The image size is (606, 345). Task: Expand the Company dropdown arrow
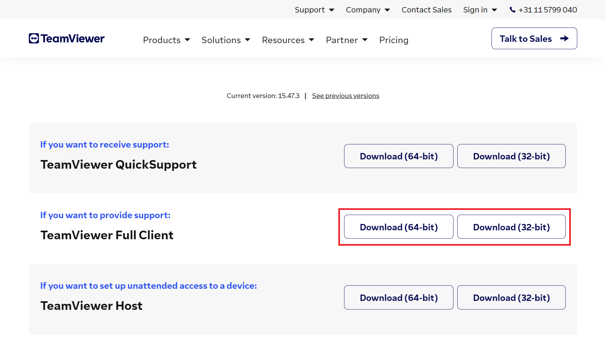387,10
